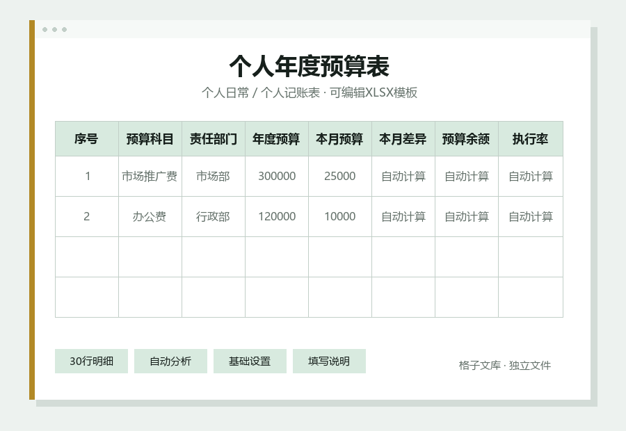
Task: Select the 本月差异 column header
Action: (x=403, y=139)
